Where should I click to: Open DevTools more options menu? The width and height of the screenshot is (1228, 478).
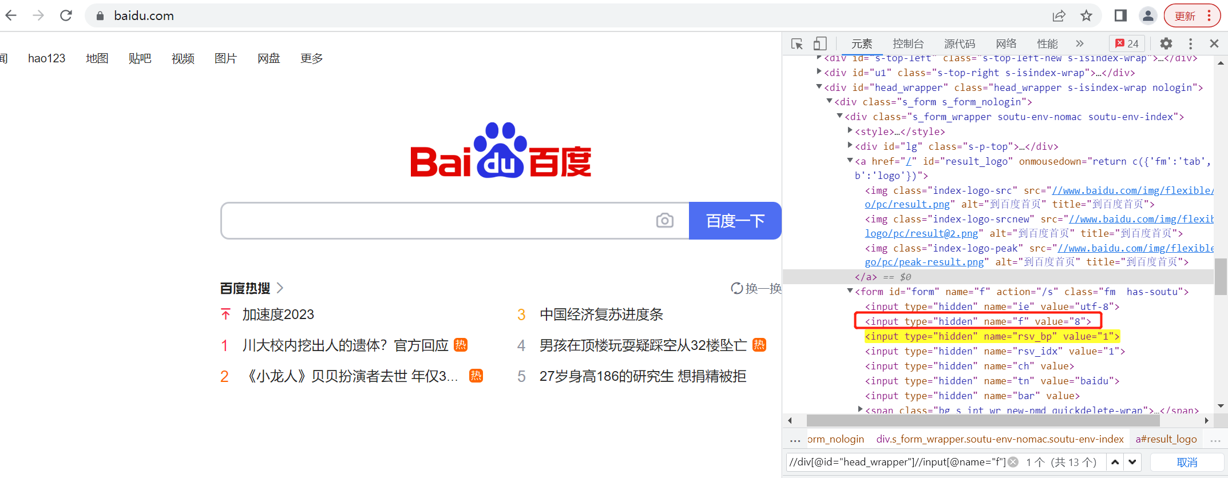1190,43
